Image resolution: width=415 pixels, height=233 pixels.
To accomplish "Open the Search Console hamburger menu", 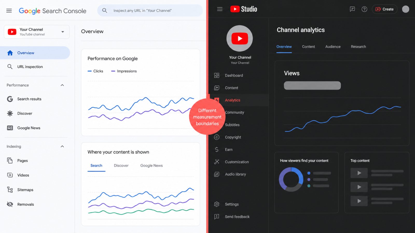I will tap(9, 11).
